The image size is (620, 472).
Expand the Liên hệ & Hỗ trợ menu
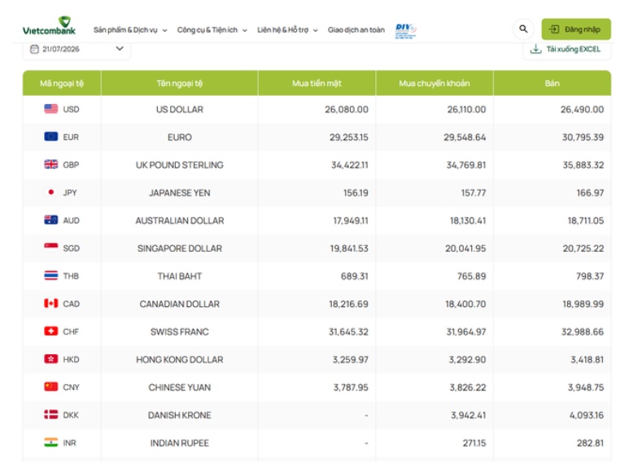pyautogui.click(x=287, y=30)
